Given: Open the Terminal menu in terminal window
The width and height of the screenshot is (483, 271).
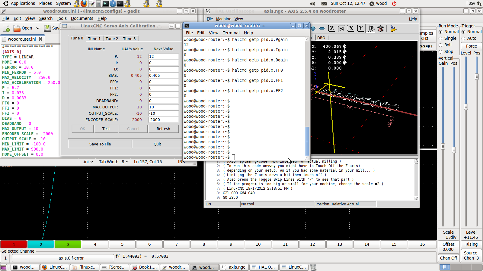Looking at the screenshot, I should tap(231, 33).
